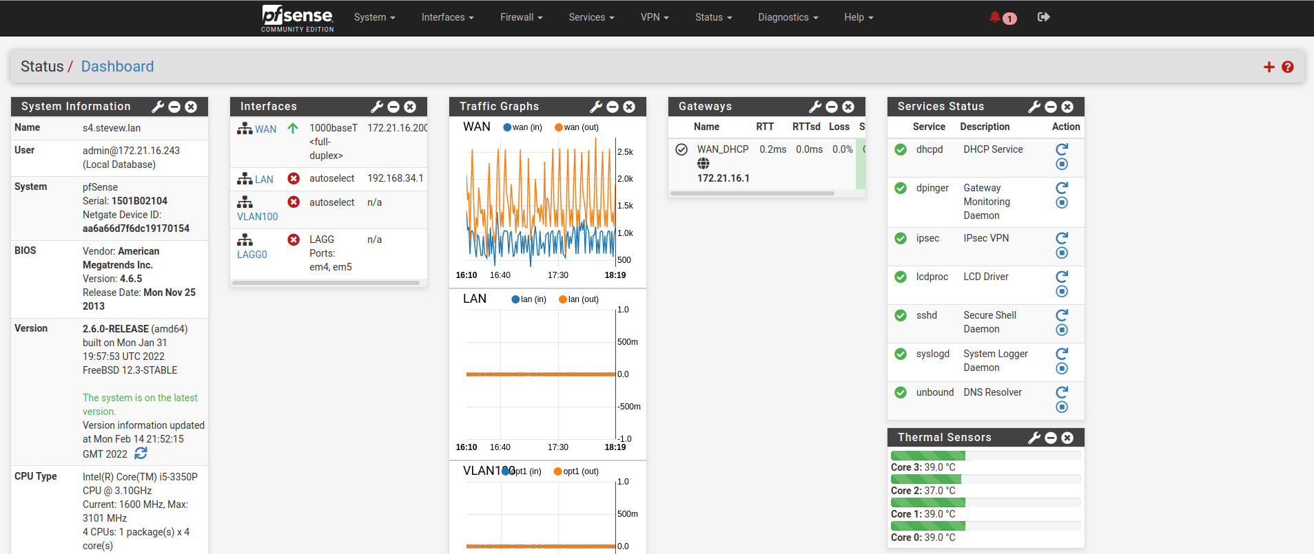Open the LAN interface link
This screenshot has width=1314, height=554.
tap(264, 179)
